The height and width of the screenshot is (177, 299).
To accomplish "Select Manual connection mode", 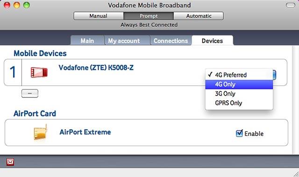I will point(99,16).
